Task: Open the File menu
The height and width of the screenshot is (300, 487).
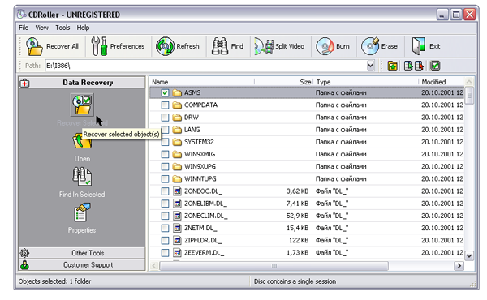Action: 24,28
